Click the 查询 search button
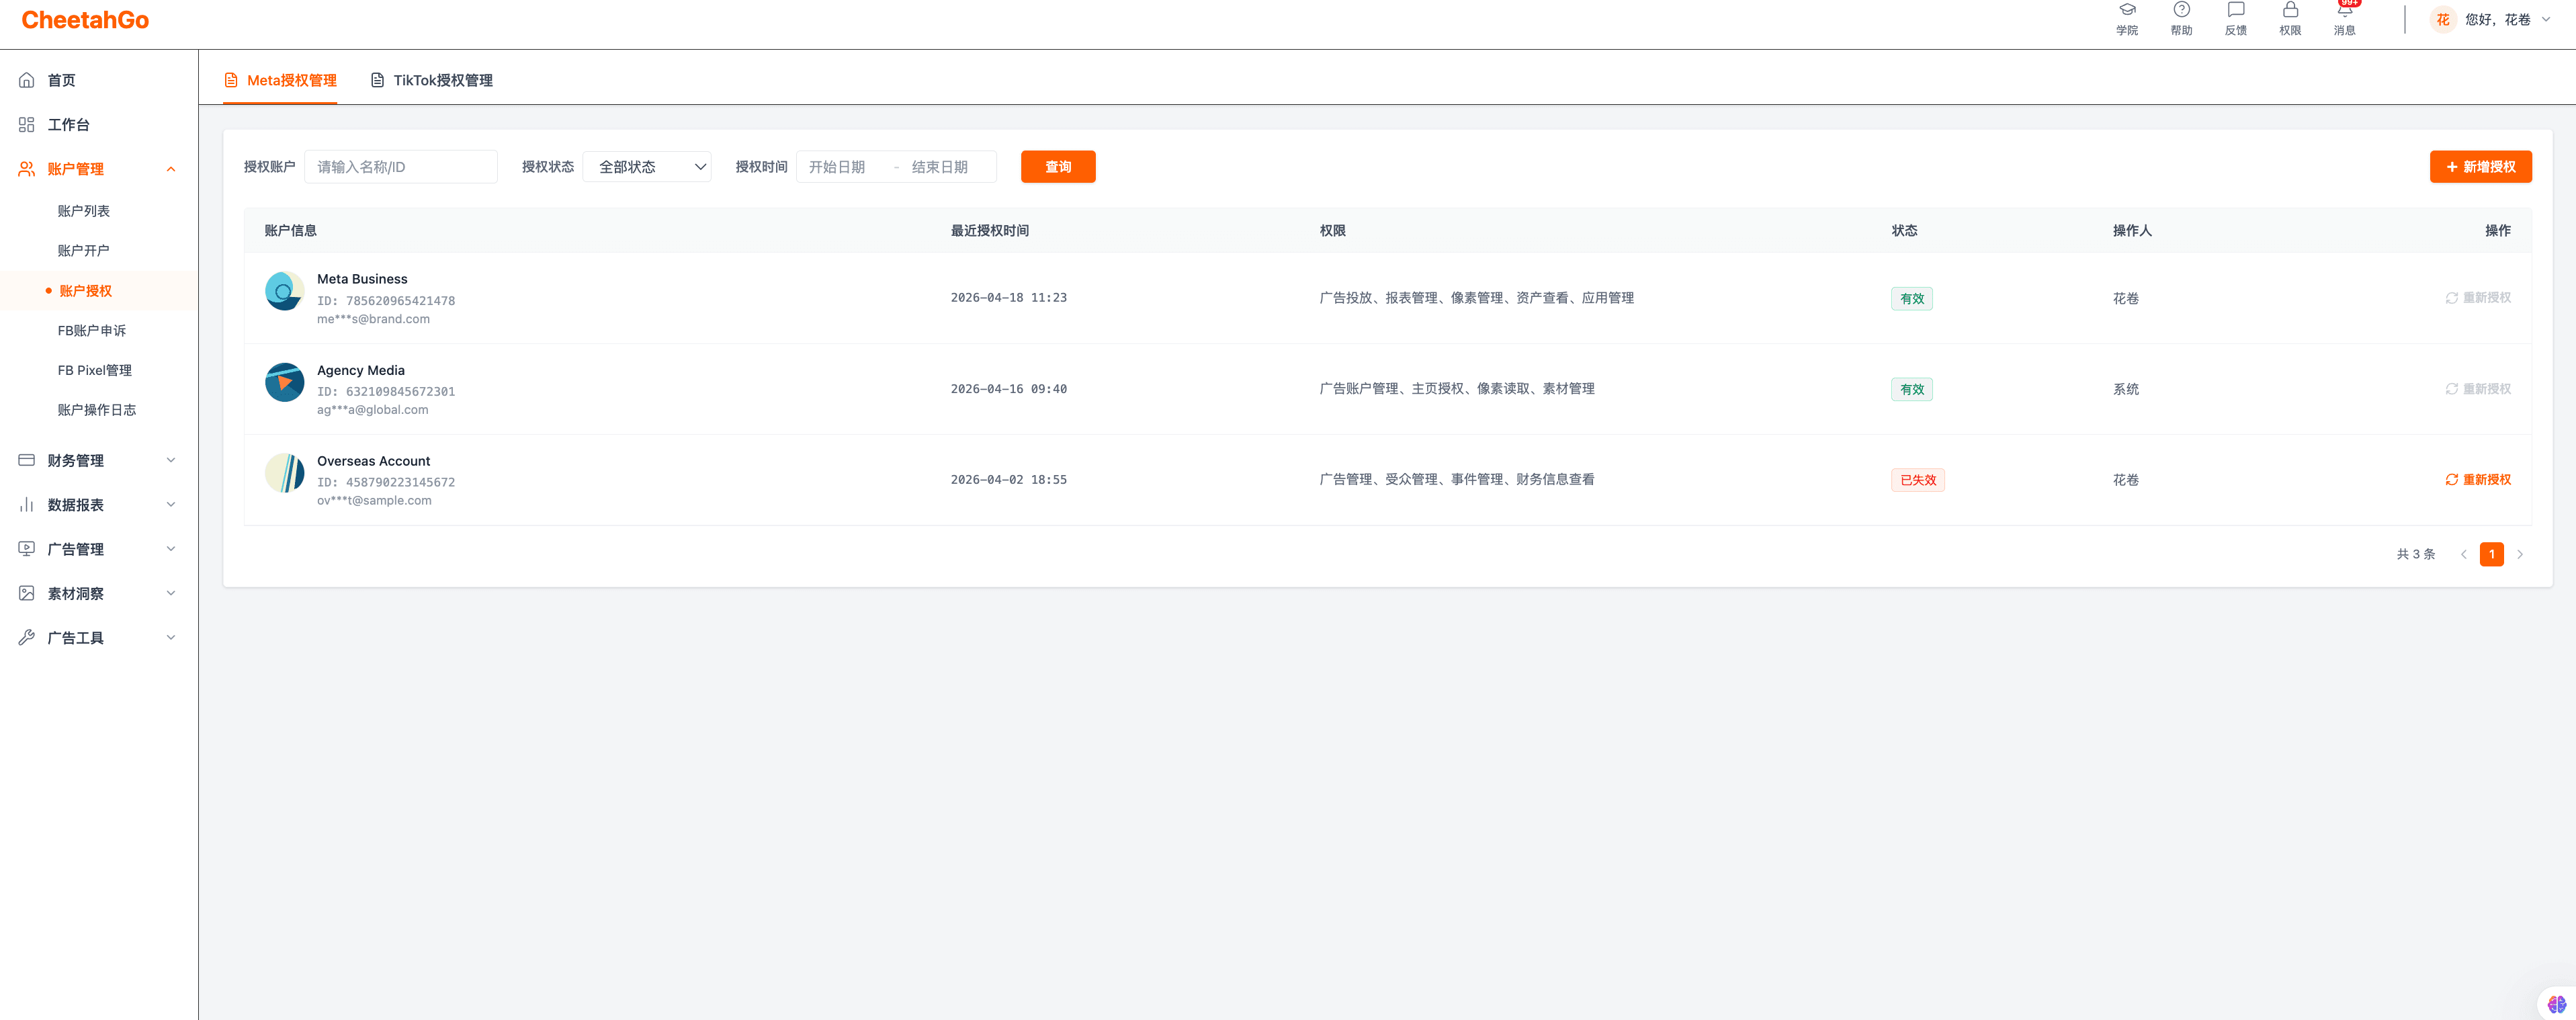 click(x=1058, y=167)
